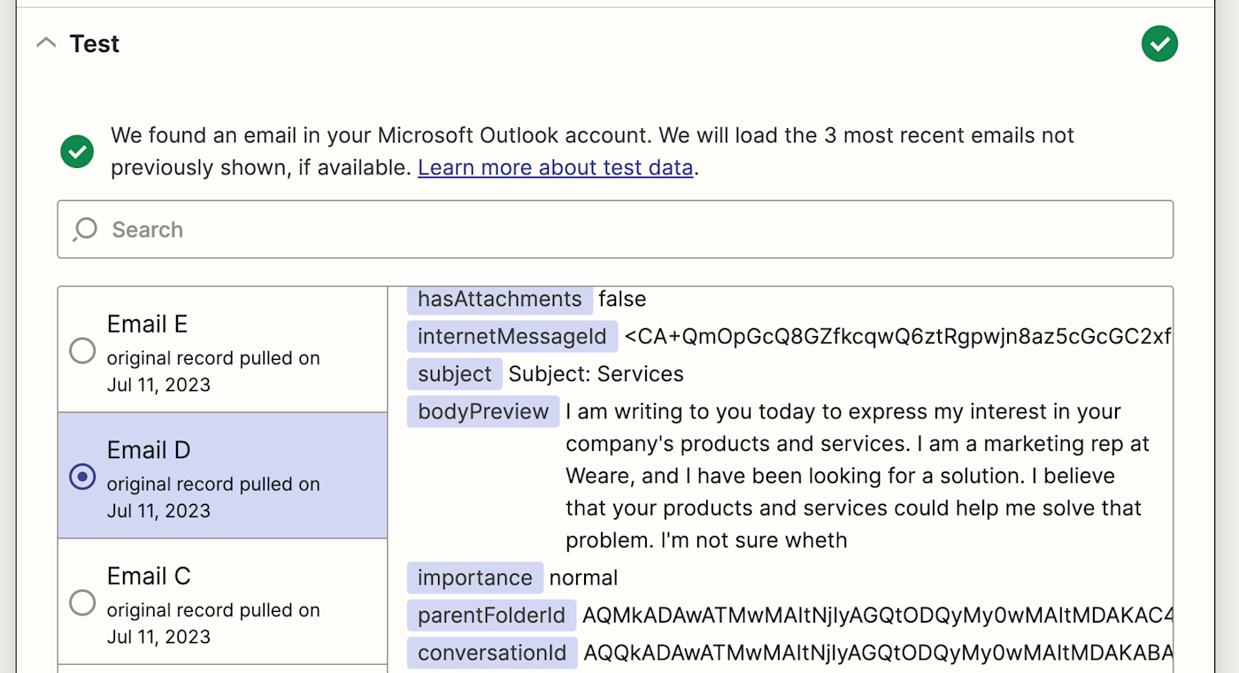
Task: Click the bodyPreview text paragraph
Action: (858, 476)
